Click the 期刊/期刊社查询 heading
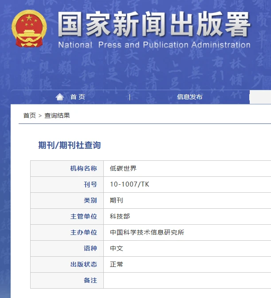 pos(70,145)
